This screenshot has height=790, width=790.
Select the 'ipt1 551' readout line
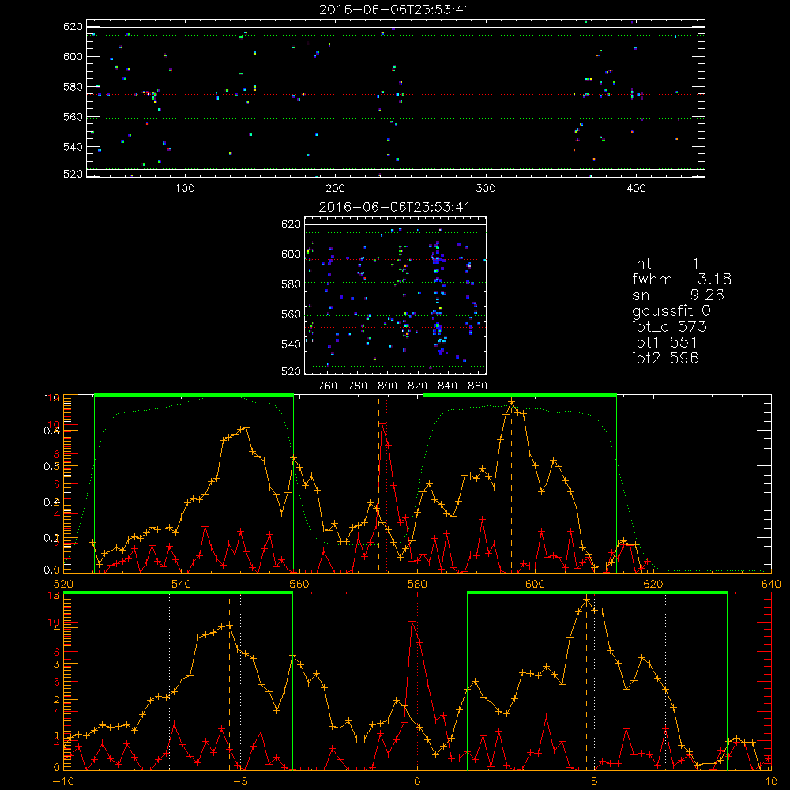665,343
